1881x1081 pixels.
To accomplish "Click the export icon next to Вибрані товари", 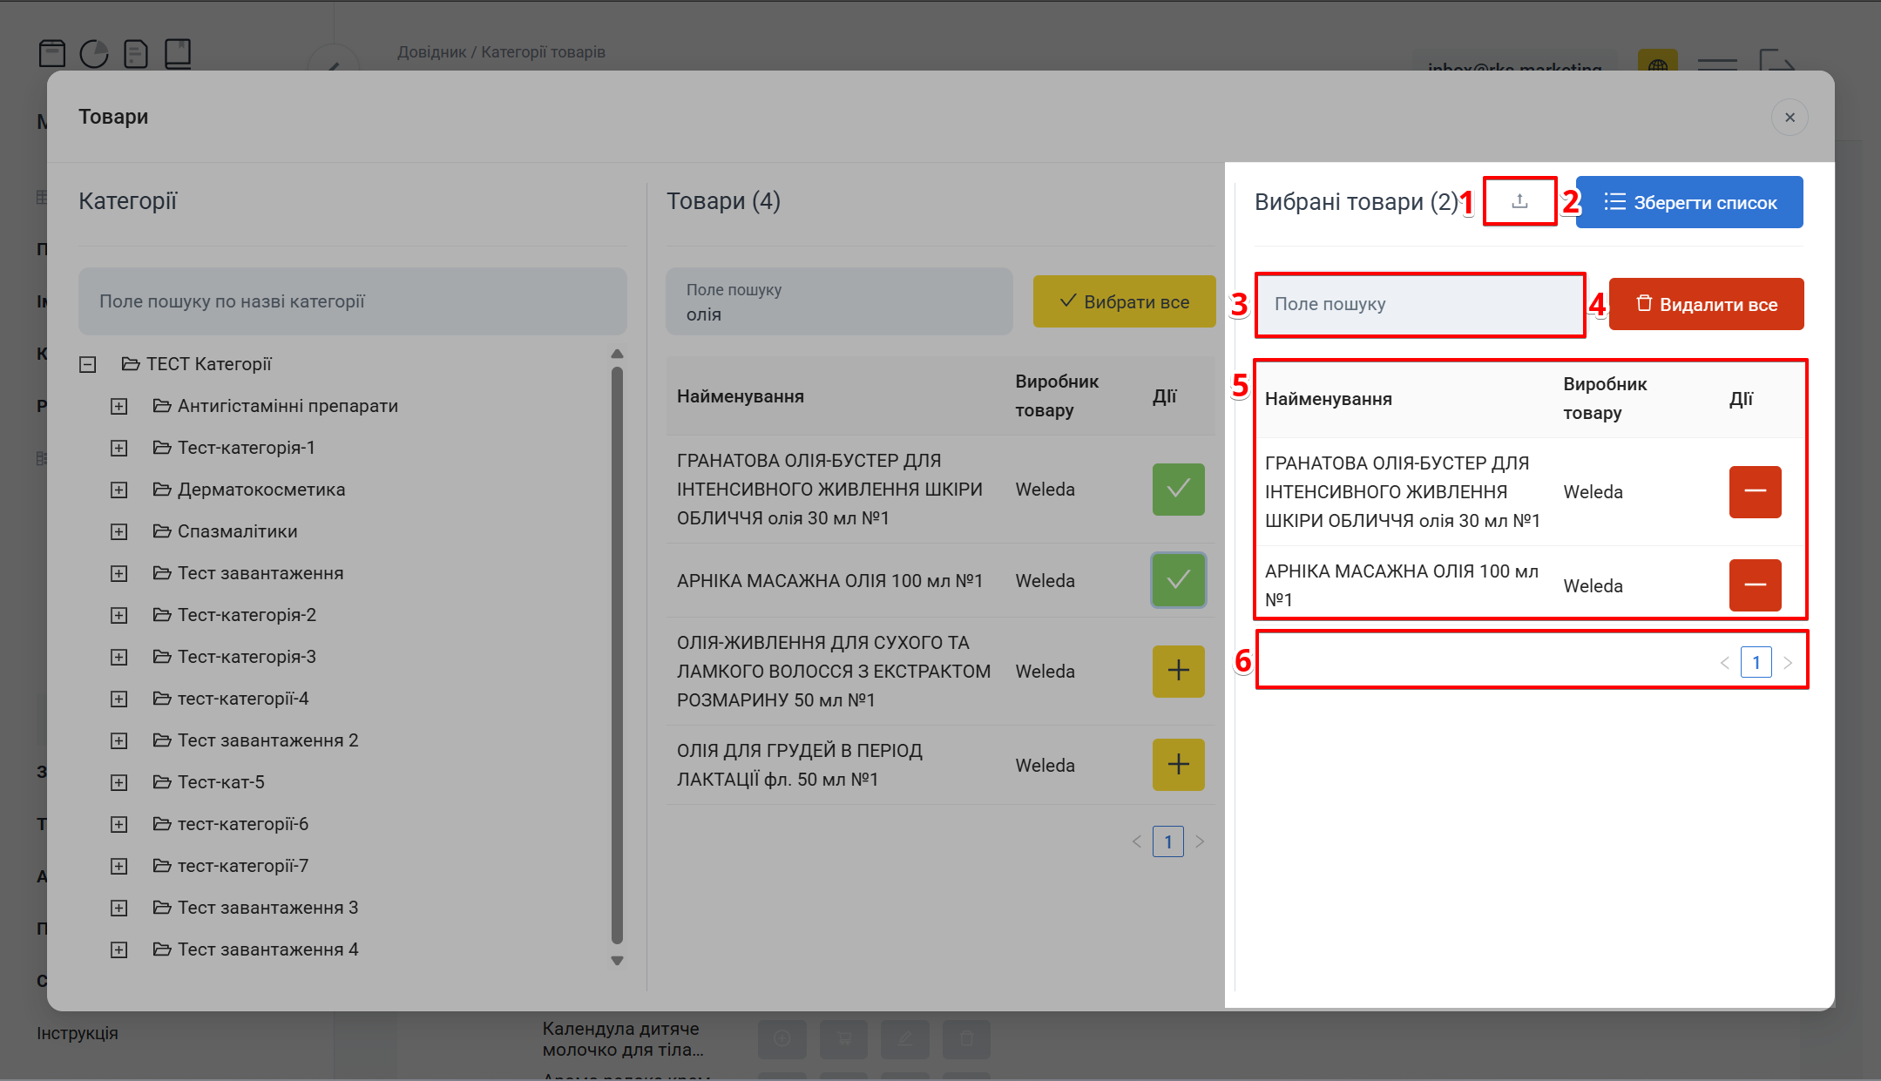I will click(x=1519, y=201).
